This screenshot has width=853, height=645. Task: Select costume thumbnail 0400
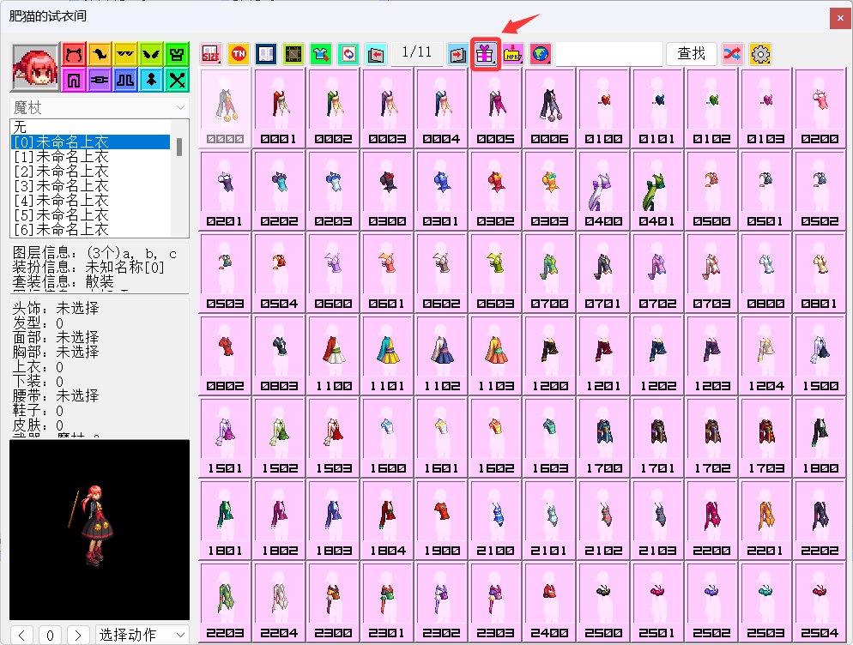[604, 190]
